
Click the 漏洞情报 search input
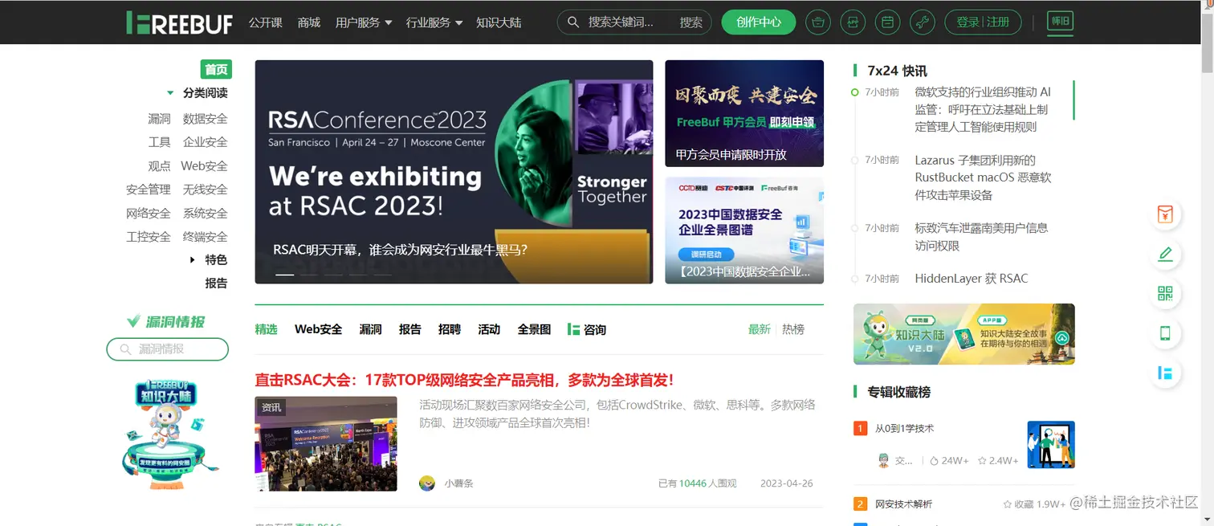click(168, 349)
